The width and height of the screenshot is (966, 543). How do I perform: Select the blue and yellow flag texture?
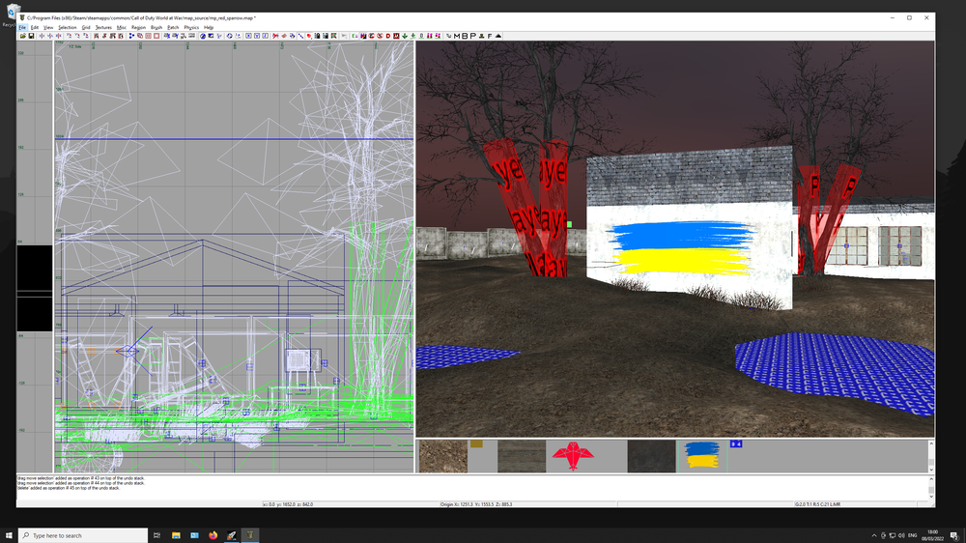[701, 456]
